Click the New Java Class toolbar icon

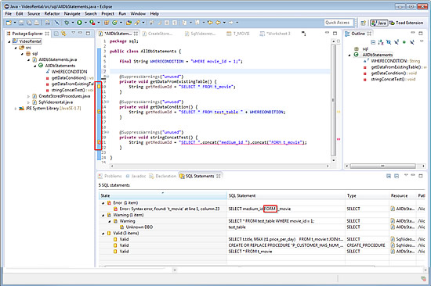114,23
